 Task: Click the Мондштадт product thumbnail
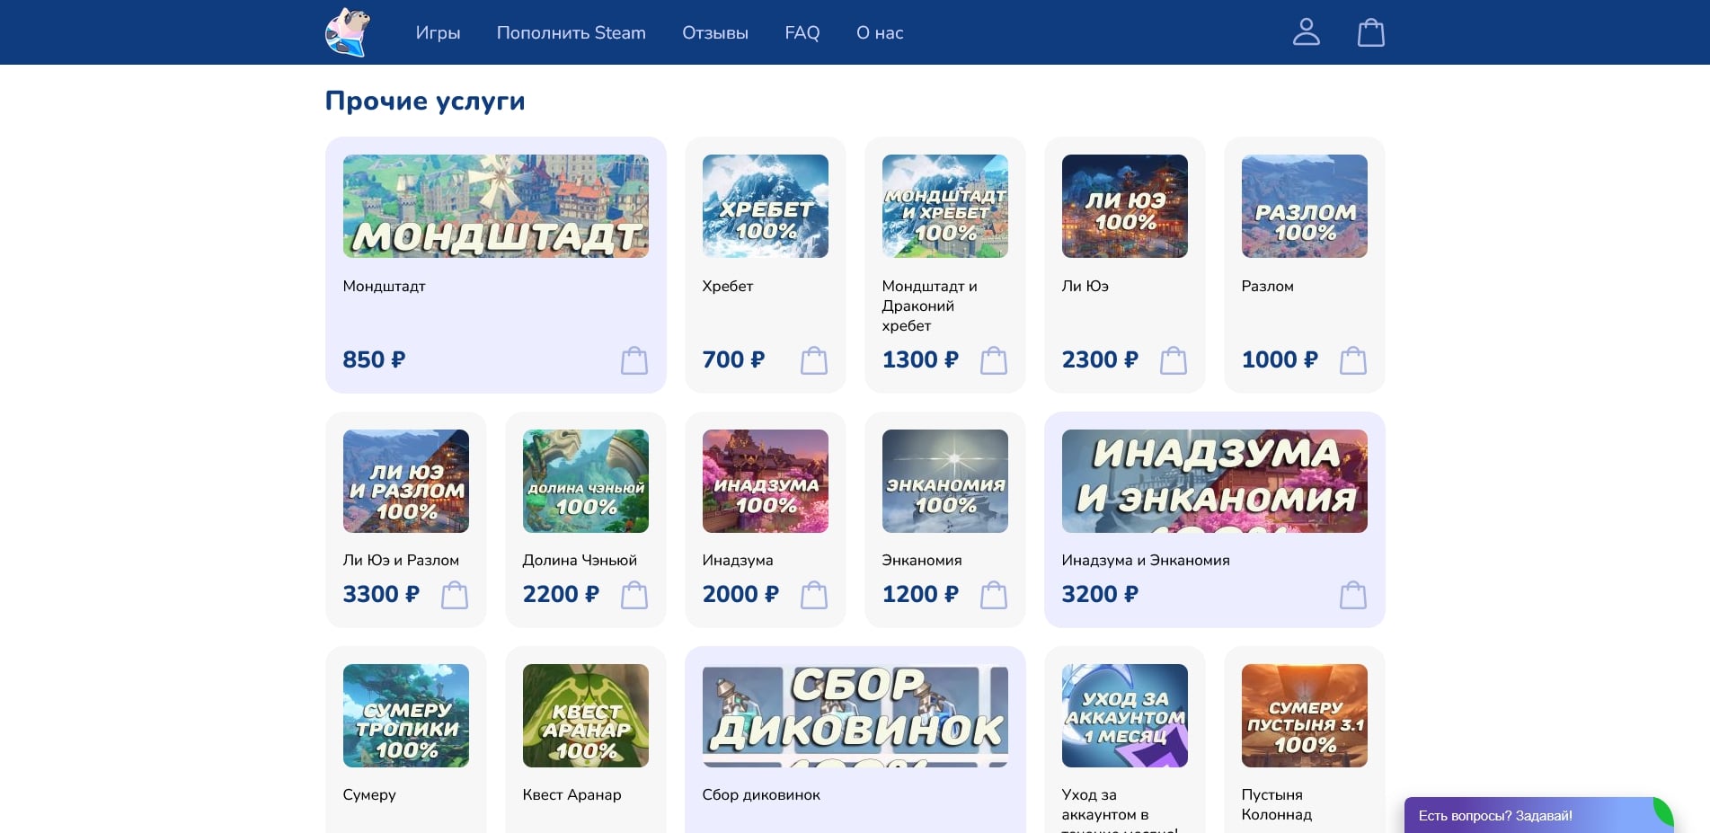click(495, 206)
